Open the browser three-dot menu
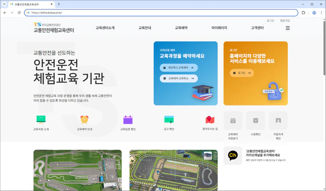Viewport: 326px width, 191px height. 321,13
